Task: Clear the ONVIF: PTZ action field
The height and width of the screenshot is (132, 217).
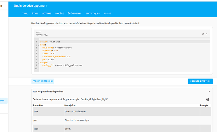Action: (203, 34)
